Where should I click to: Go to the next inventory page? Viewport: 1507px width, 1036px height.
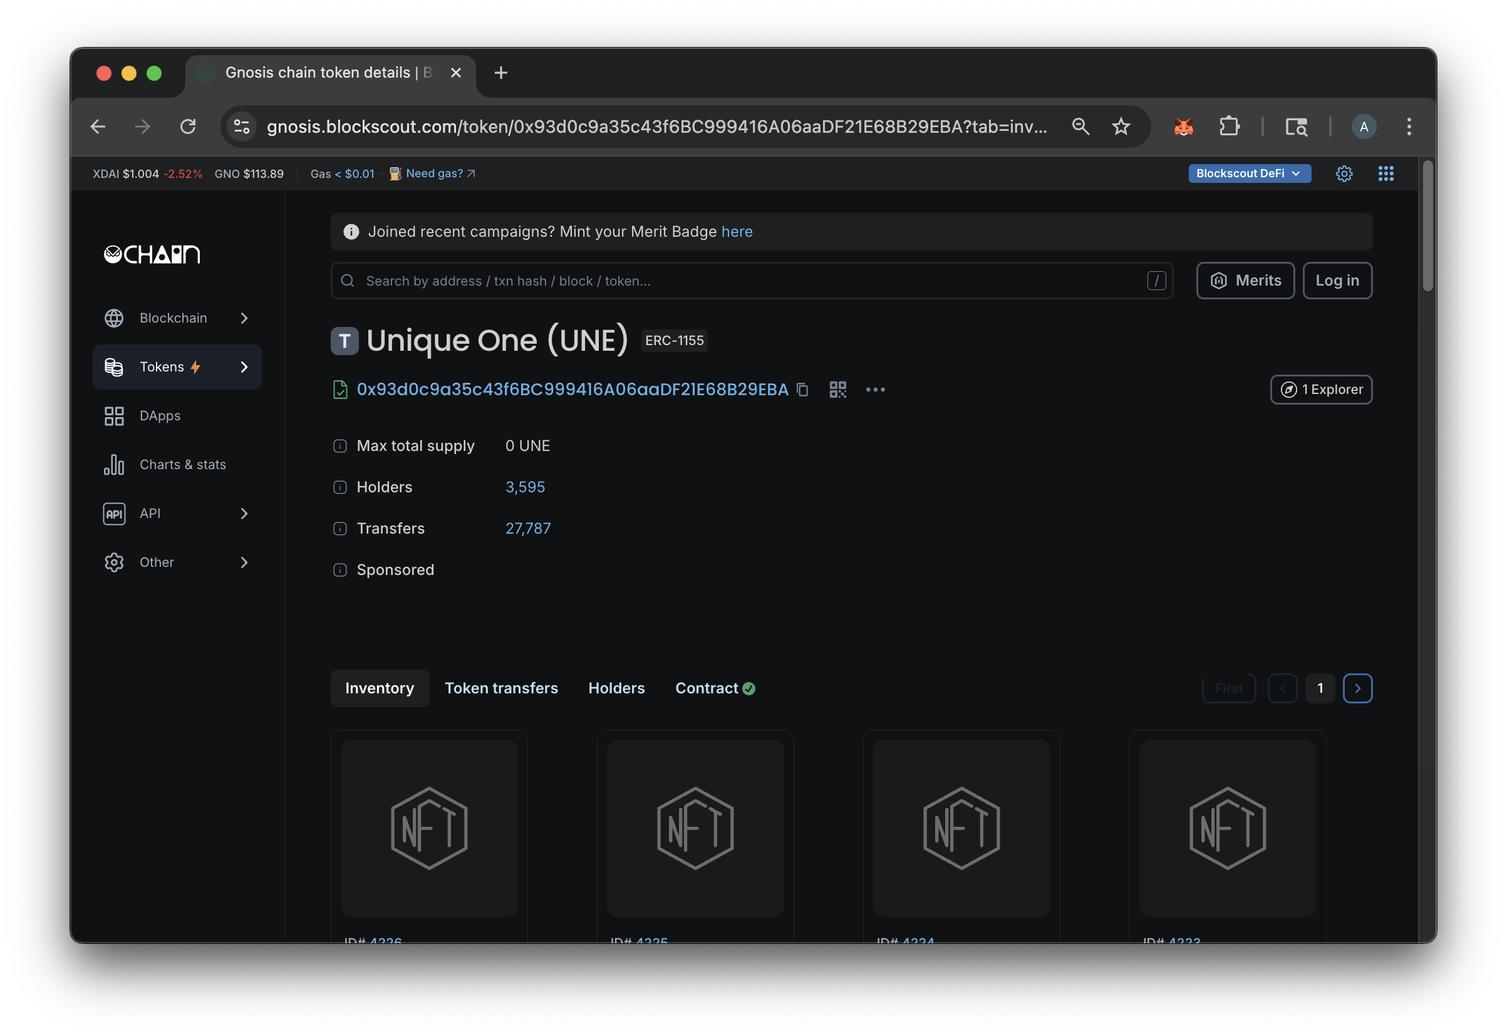click(x=1359, y=688)
